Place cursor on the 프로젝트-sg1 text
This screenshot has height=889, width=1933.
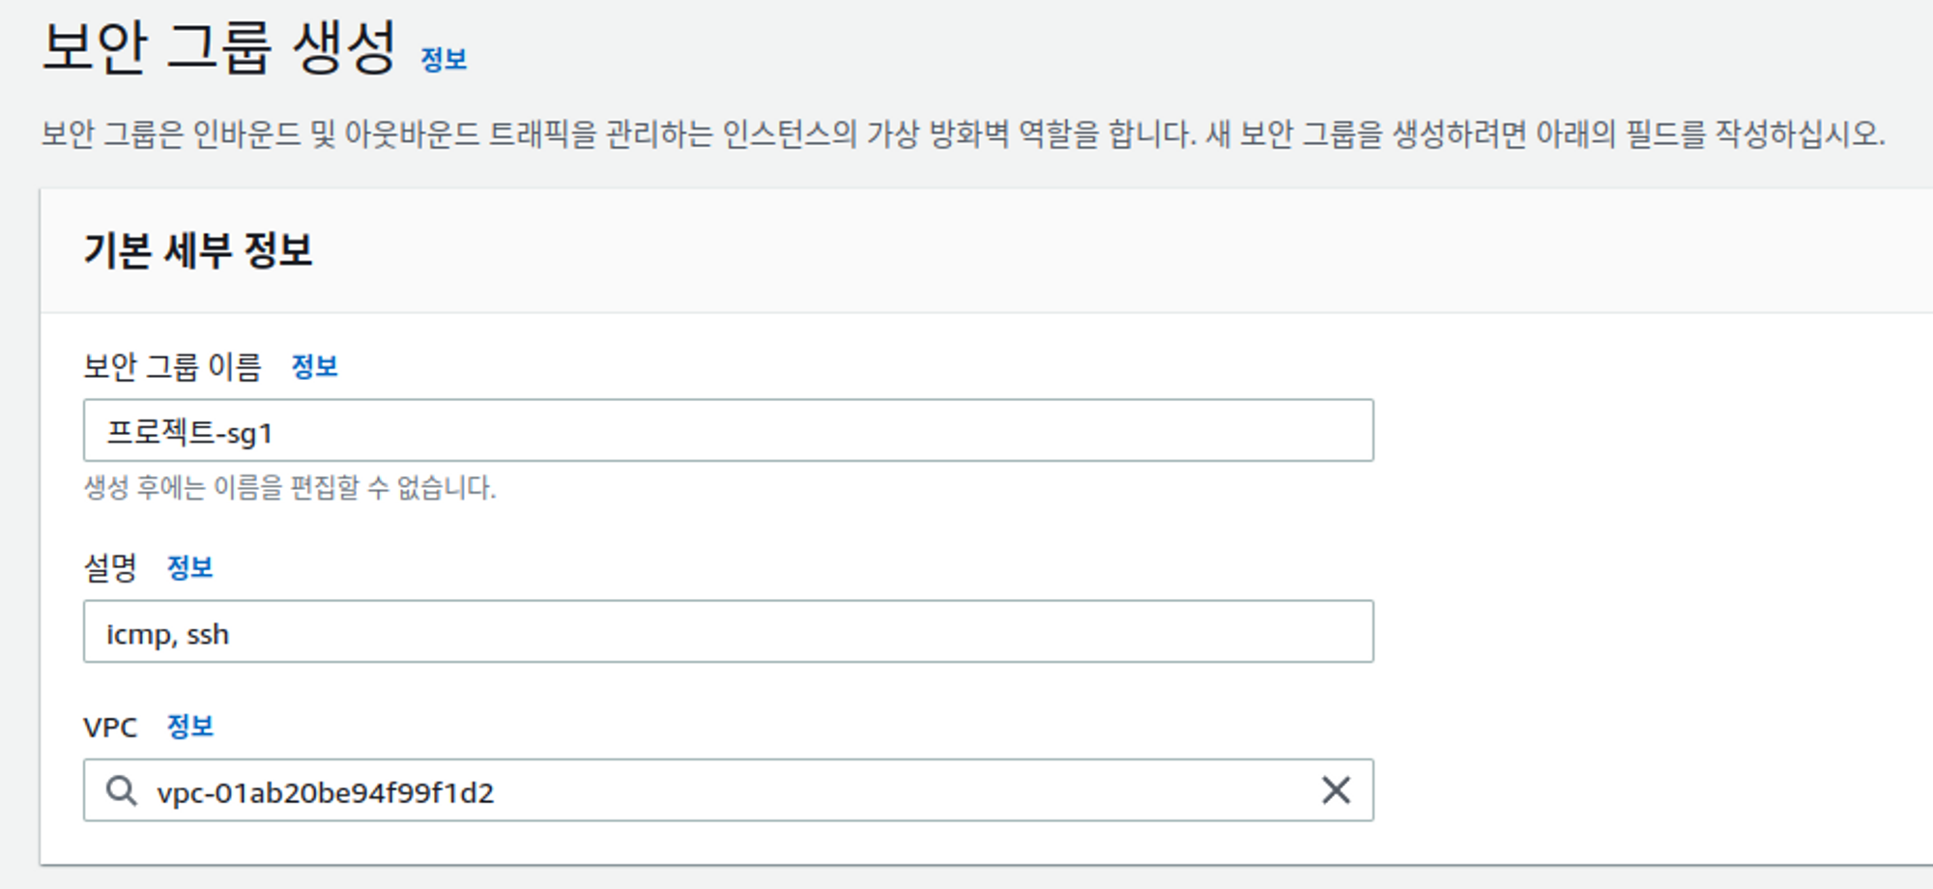(189, 432)
